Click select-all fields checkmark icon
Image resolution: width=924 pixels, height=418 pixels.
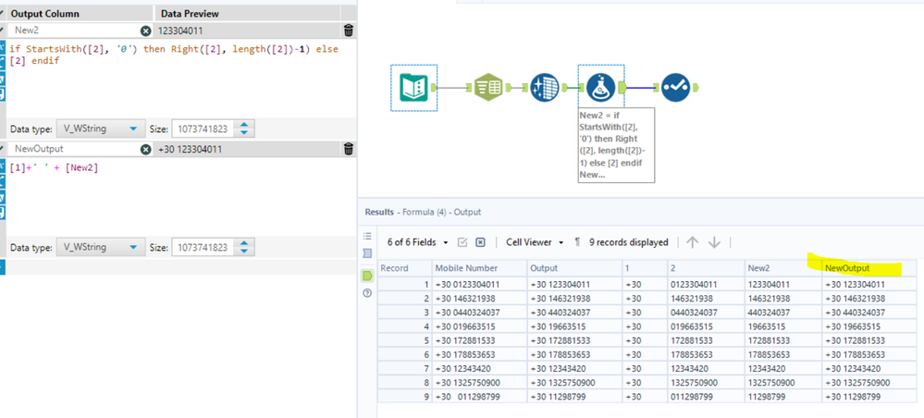pos(462,242)
